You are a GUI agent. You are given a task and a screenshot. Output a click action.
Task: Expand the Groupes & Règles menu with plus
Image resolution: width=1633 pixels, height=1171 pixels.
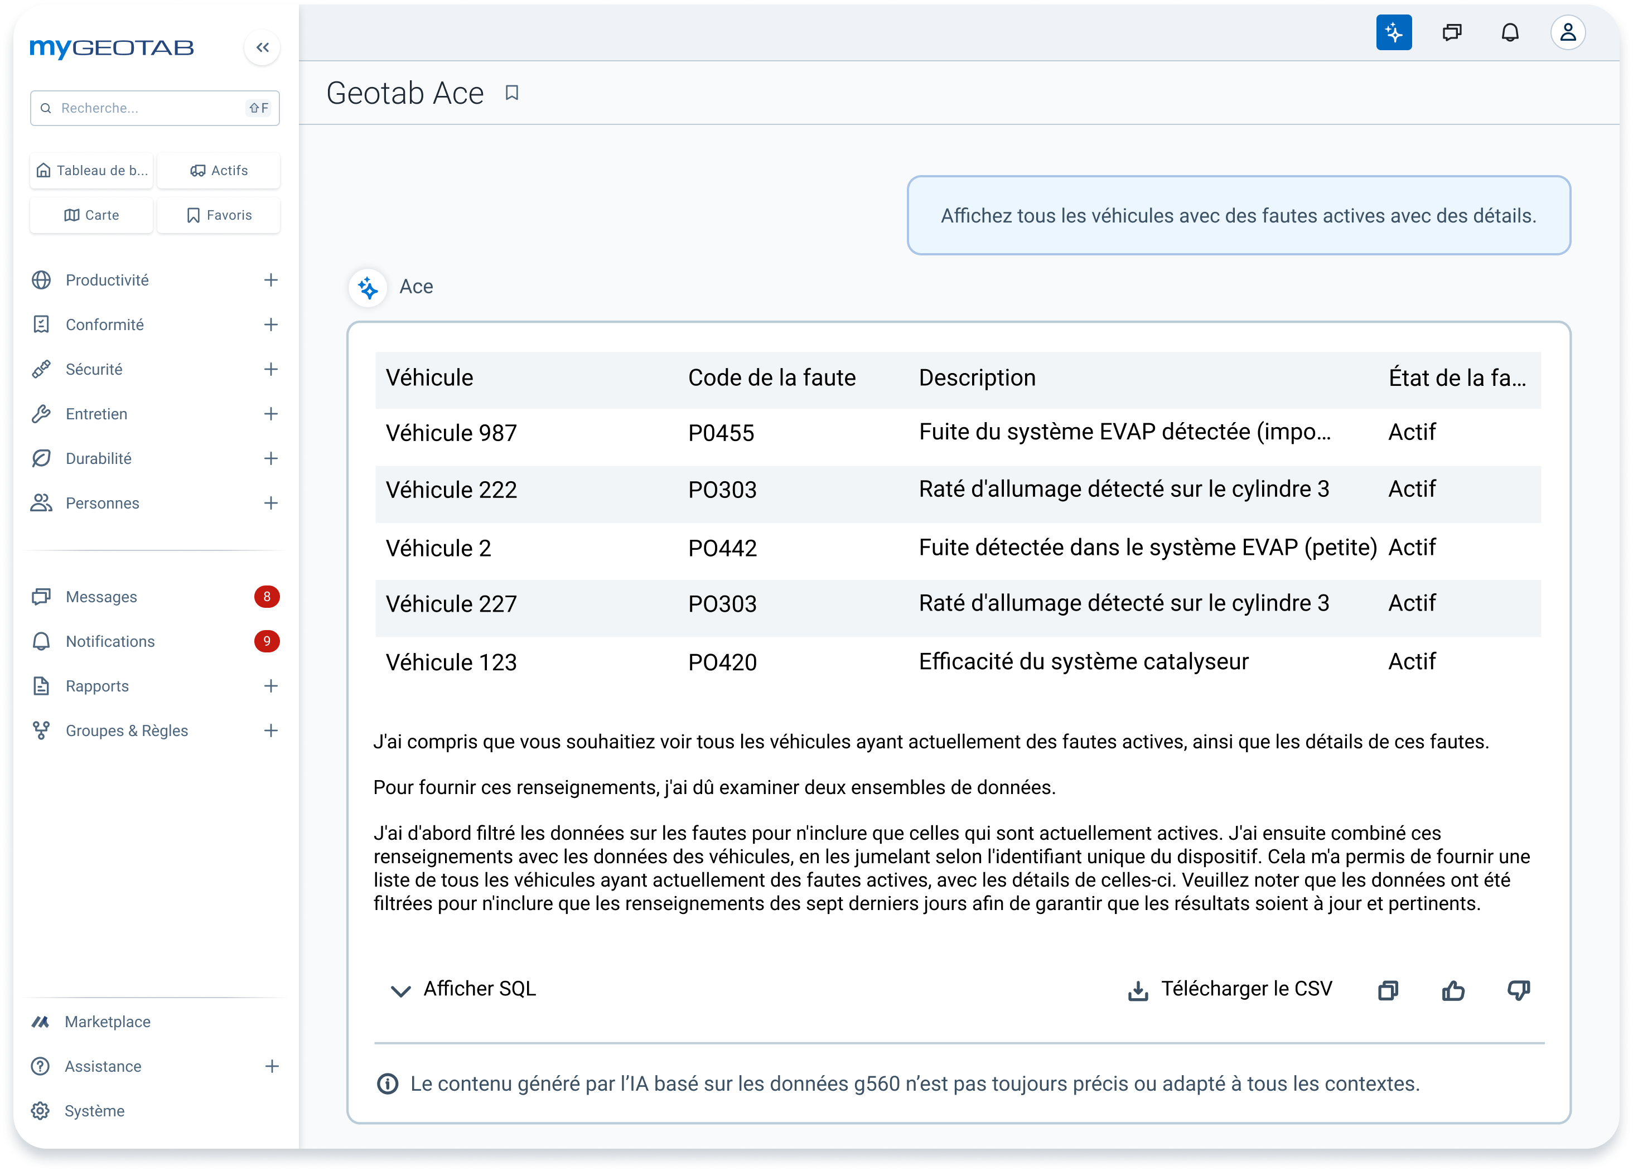tap(270, 730)
